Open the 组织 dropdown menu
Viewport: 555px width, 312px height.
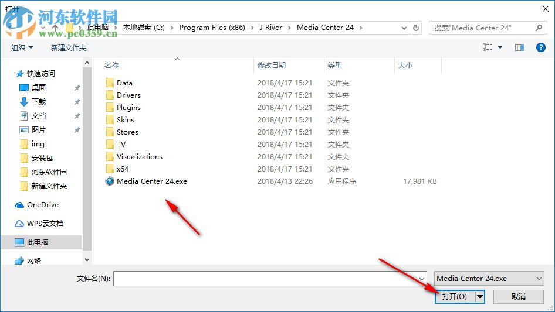pyautogui.click(x=22, y=47)
